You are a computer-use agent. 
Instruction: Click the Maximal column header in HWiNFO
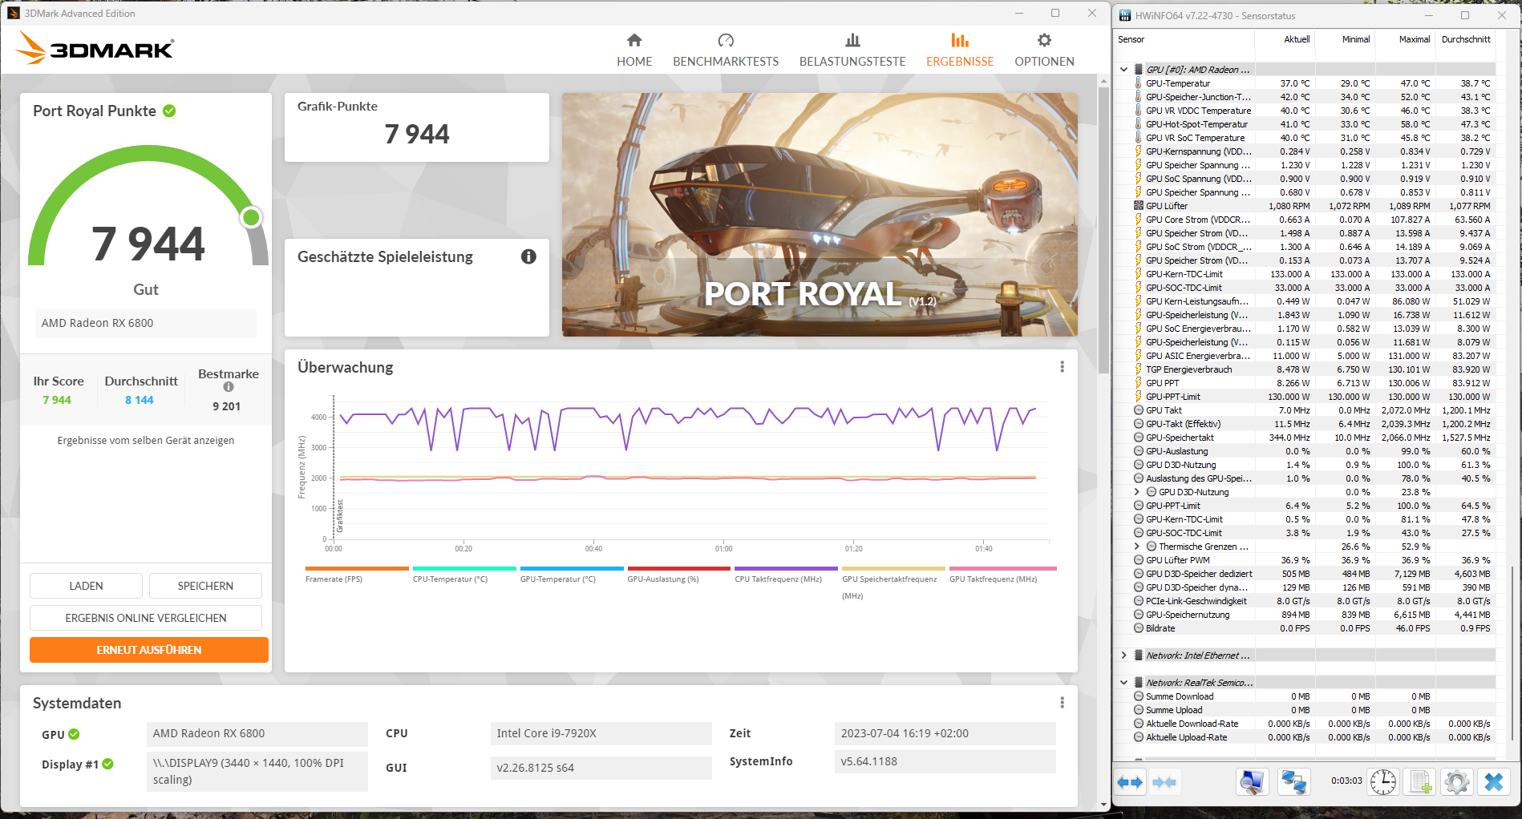[x=1415, y=39]
